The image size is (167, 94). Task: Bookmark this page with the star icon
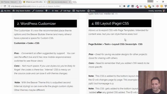120,6
